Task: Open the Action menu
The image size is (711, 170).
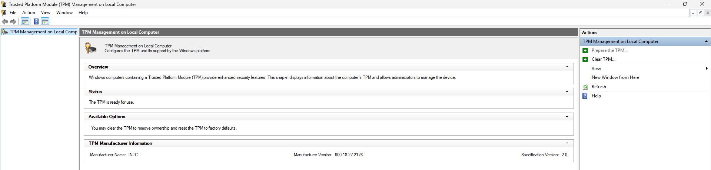Action: click(29, 13)
